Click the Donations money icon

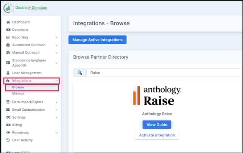[8, 30]
